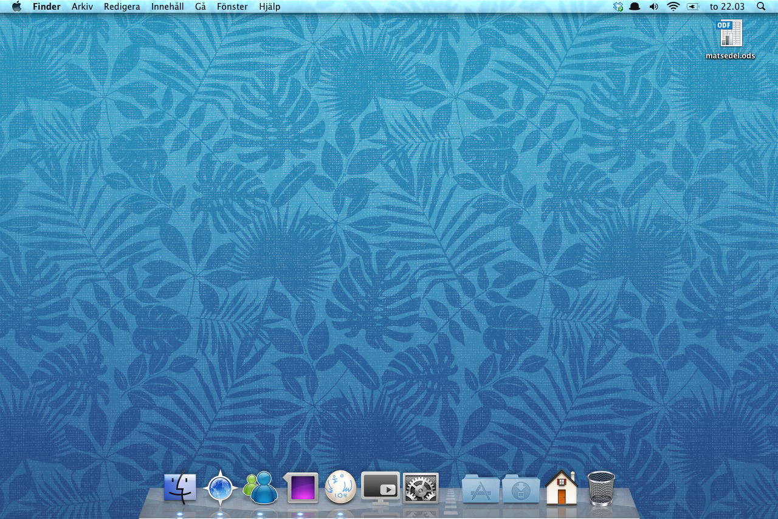Open the egg-shaped 104 app in Dock

pyautogui.click(x=340, y=487)
